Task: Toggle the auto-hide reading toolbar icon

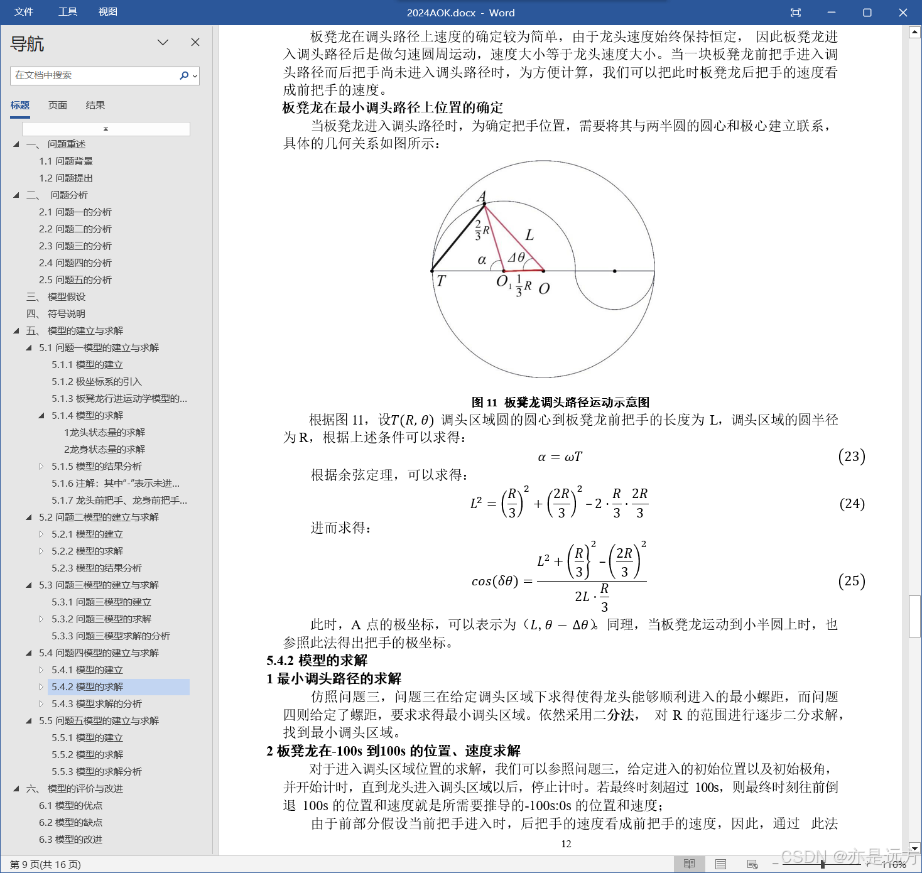Action: point(796,13)
